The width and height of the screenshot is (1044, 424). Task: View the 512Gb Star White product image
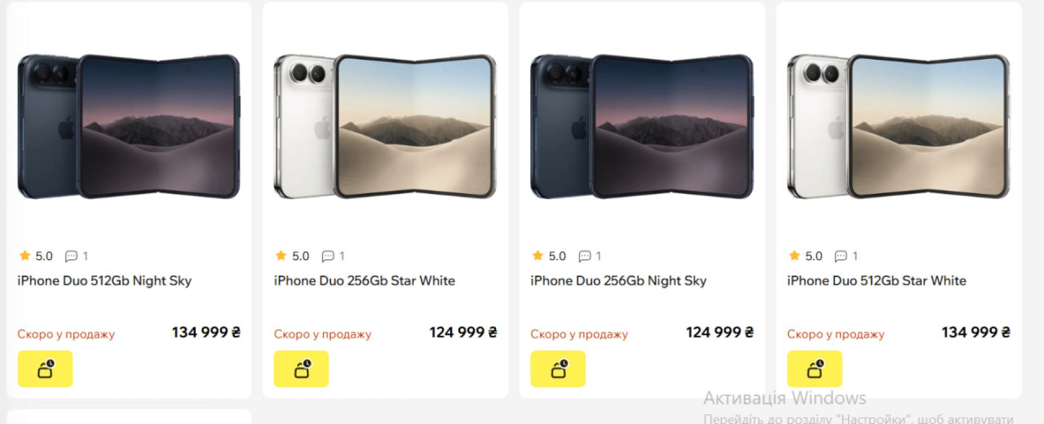(x=898, y=126)
